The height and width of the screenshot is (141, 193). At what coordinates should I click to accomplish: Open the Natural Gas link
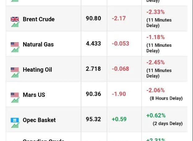click(x=38, y=44)
